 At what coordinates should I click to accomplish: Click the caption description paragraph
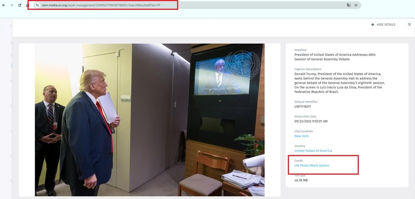point(340,82)
